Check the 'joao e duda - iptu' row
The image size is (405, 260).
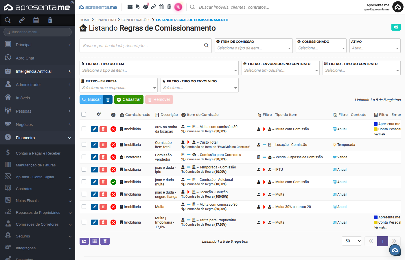[84, 169]
